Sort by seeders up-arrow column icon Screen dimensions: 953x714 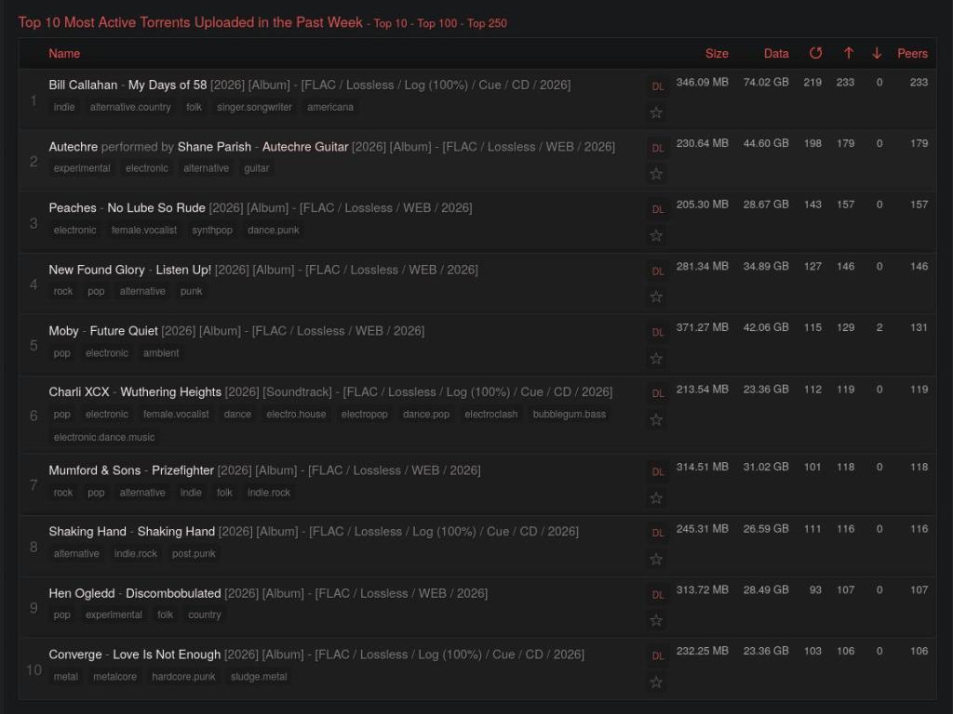click(x=848, y=54)
